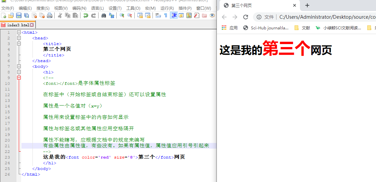Open the User Defined Language icon
This screenshot has height=182, width=376.
[x=181, y=15]
